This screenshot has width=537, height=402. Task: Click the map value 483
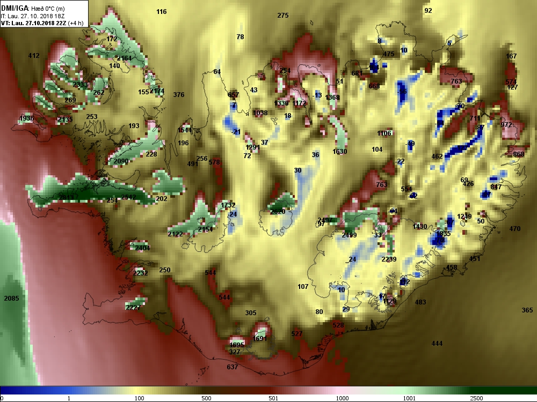click(420, 302)
